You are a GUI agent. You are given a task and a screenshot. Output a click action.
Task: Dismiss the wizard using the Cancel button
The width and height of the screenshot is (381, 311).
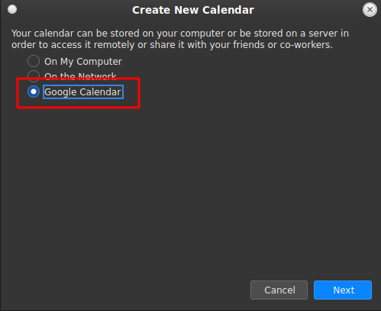279,290
